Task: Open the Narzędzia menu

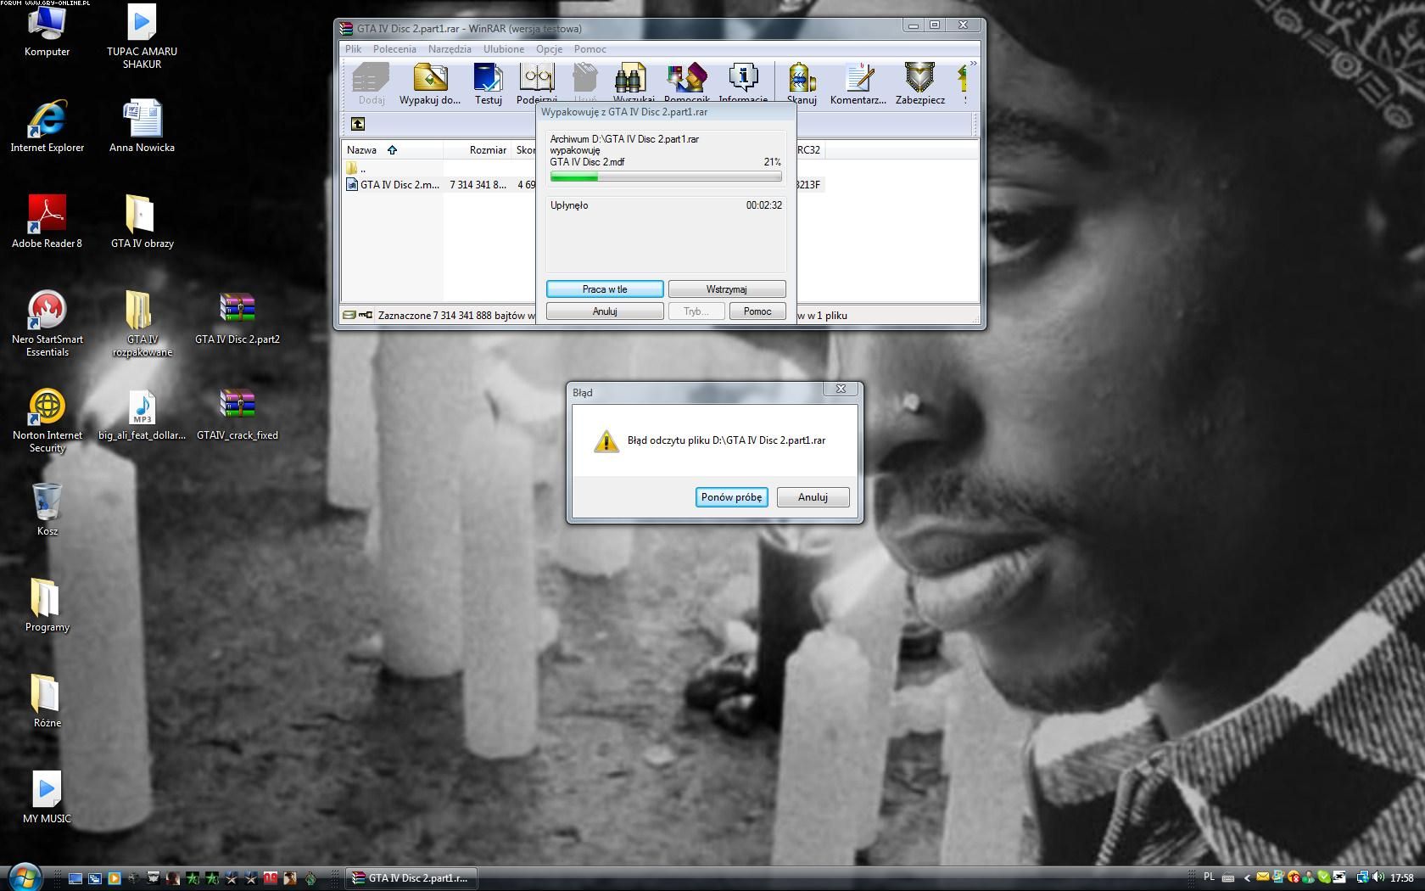Action: [450, 49]
